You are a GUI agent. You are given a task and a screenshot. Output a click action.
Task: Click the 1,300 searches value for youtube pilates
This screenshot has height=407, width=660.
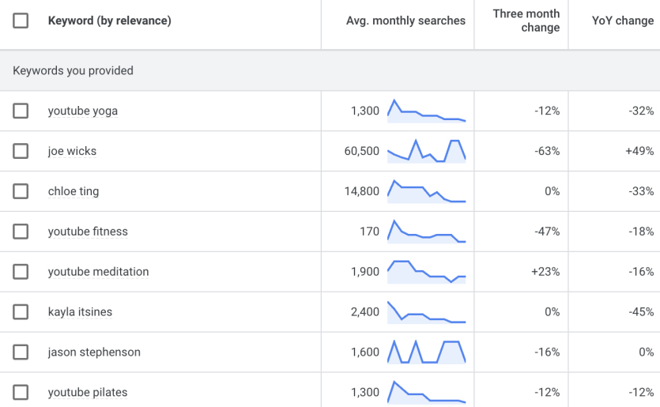coord(365,393)
